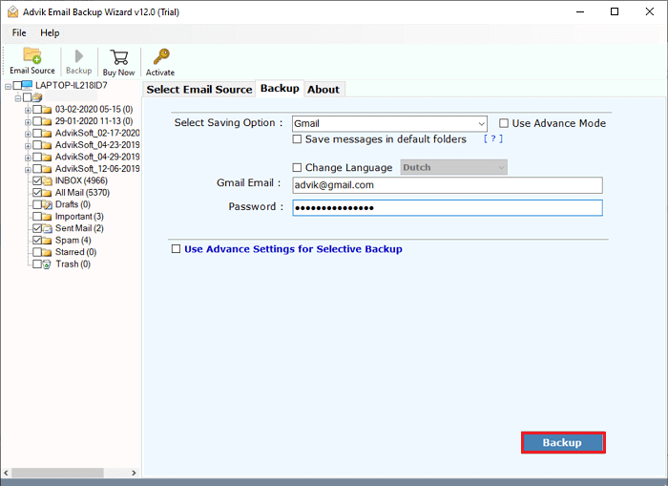Click the folder tree scroll left arrow

point(6,473)
